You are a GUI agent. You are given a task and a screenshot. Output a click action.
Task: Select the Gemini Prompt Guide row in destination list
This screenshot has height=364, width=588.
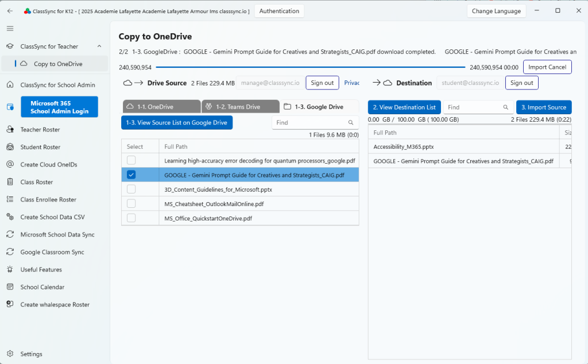(470, 161)
